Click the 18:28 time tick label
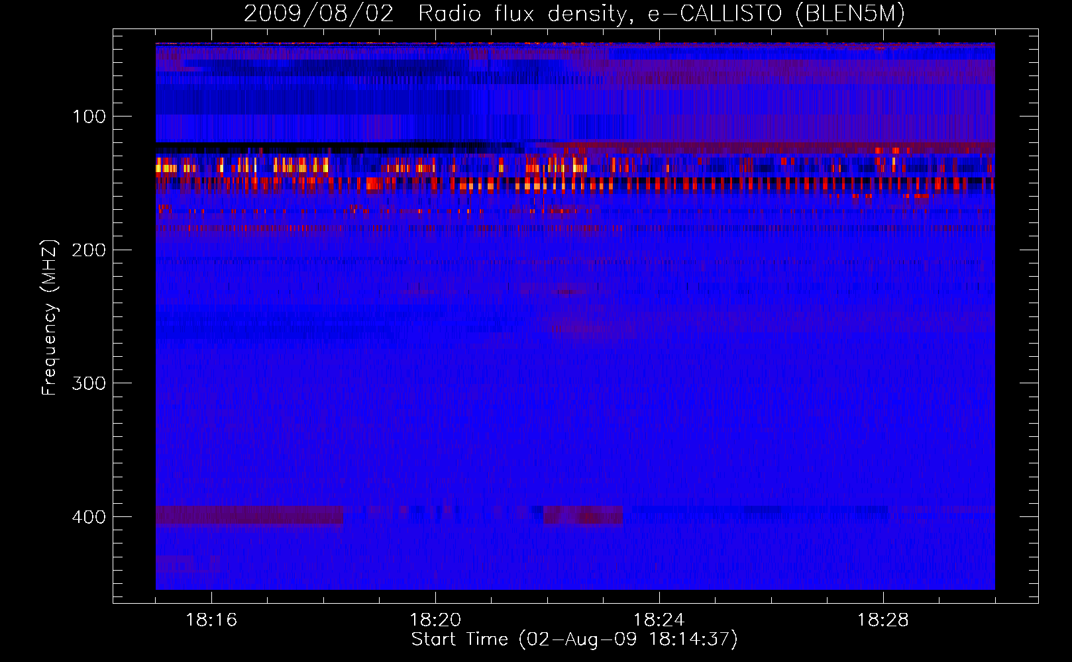Image resolution: width=1072 pixels, height=662 pixels. (883, 620)
